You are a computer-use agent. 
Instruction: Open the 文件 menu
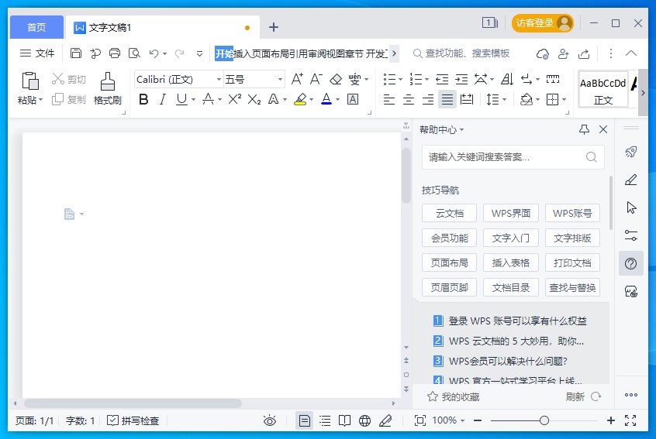click(x=37, y=53)
